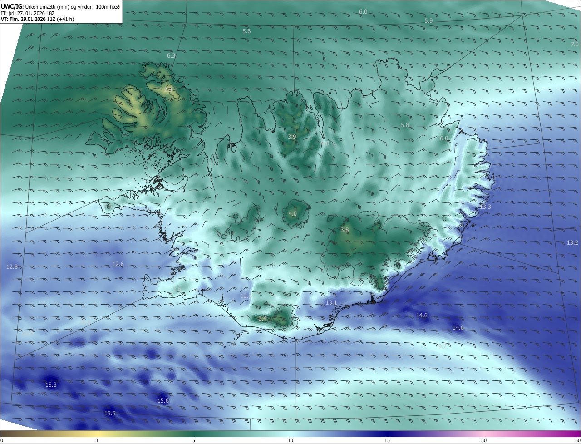Click the '10' tick on the color scale
The height and width of the screenshot is (444, 581).
[x=290, y=440]
